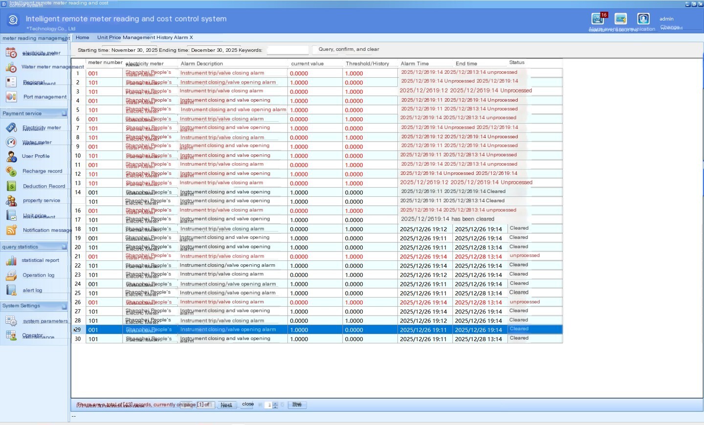The width and height of the screenshot is (704, 425).
Task: Click the Recharge record coins icon
Action: [11, 171]
